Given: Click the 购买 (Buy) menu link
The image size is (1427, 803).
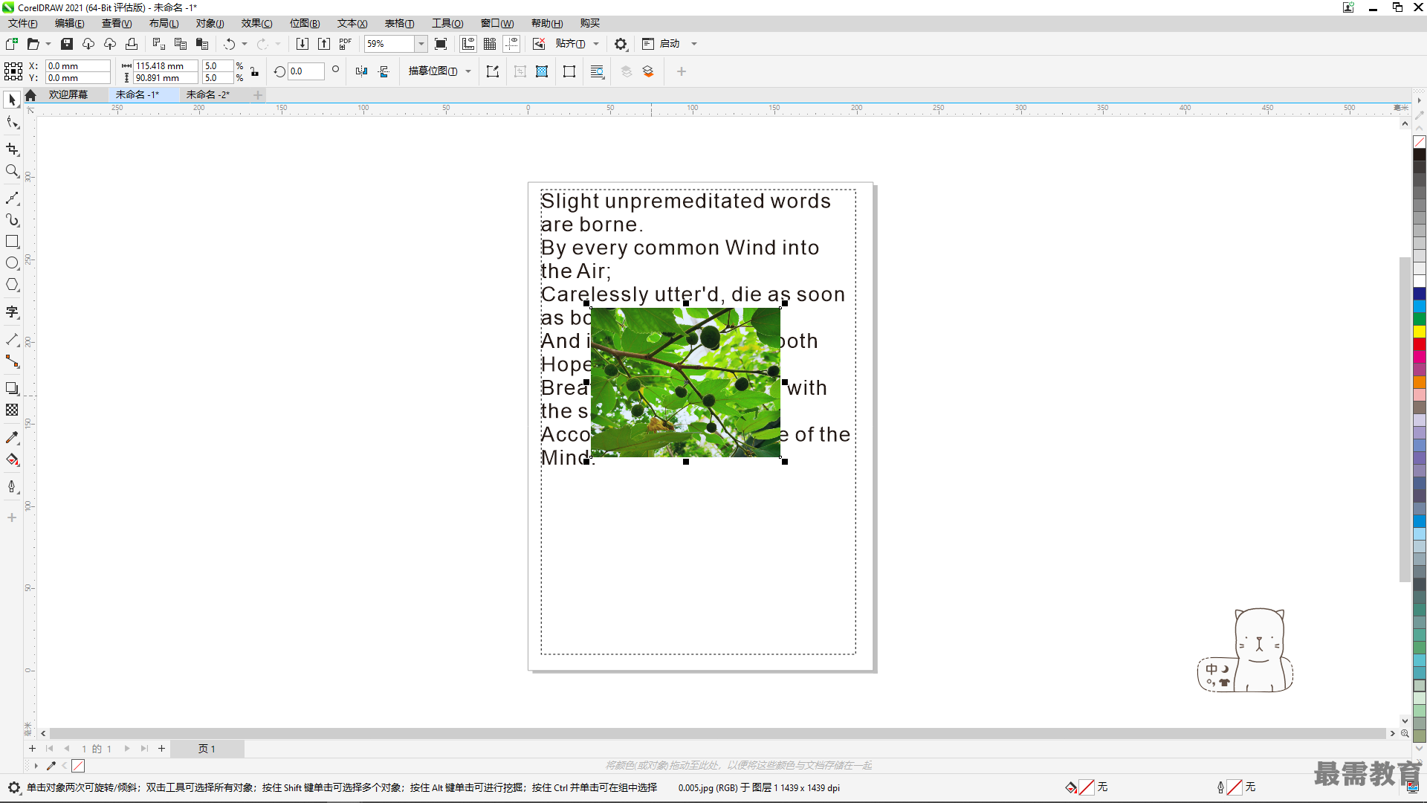Looking at the screenshot, I should coord(590,24).
